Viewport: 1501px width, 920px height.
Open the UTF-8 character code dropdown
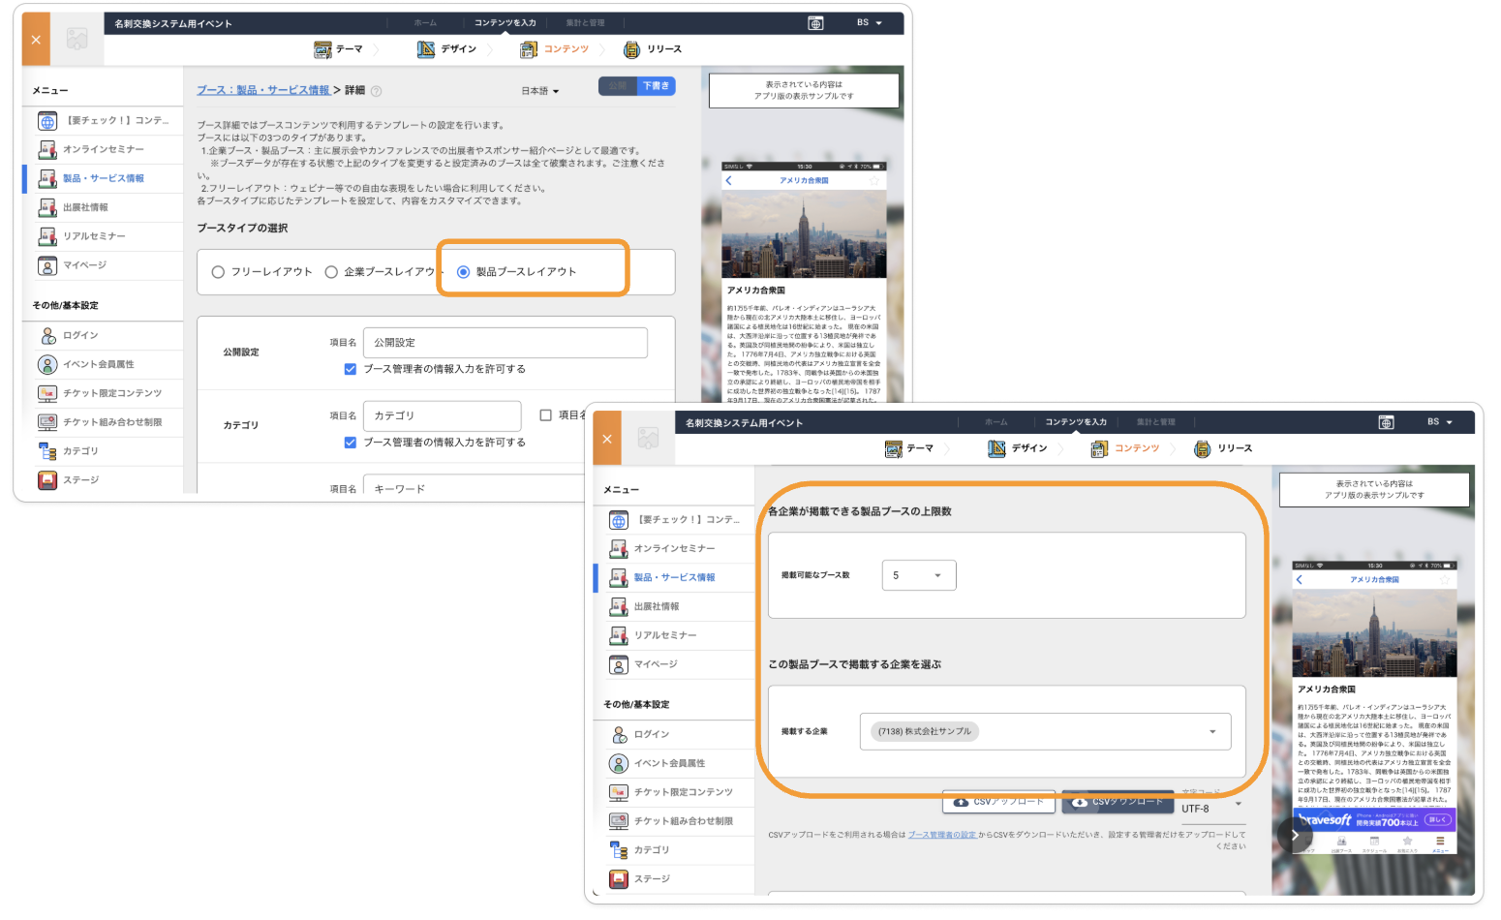[x=1211, y=809]
